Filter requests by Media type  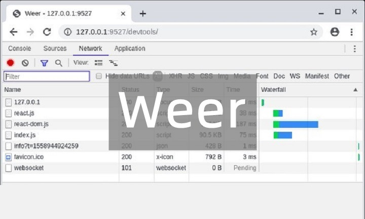[242, 76]
